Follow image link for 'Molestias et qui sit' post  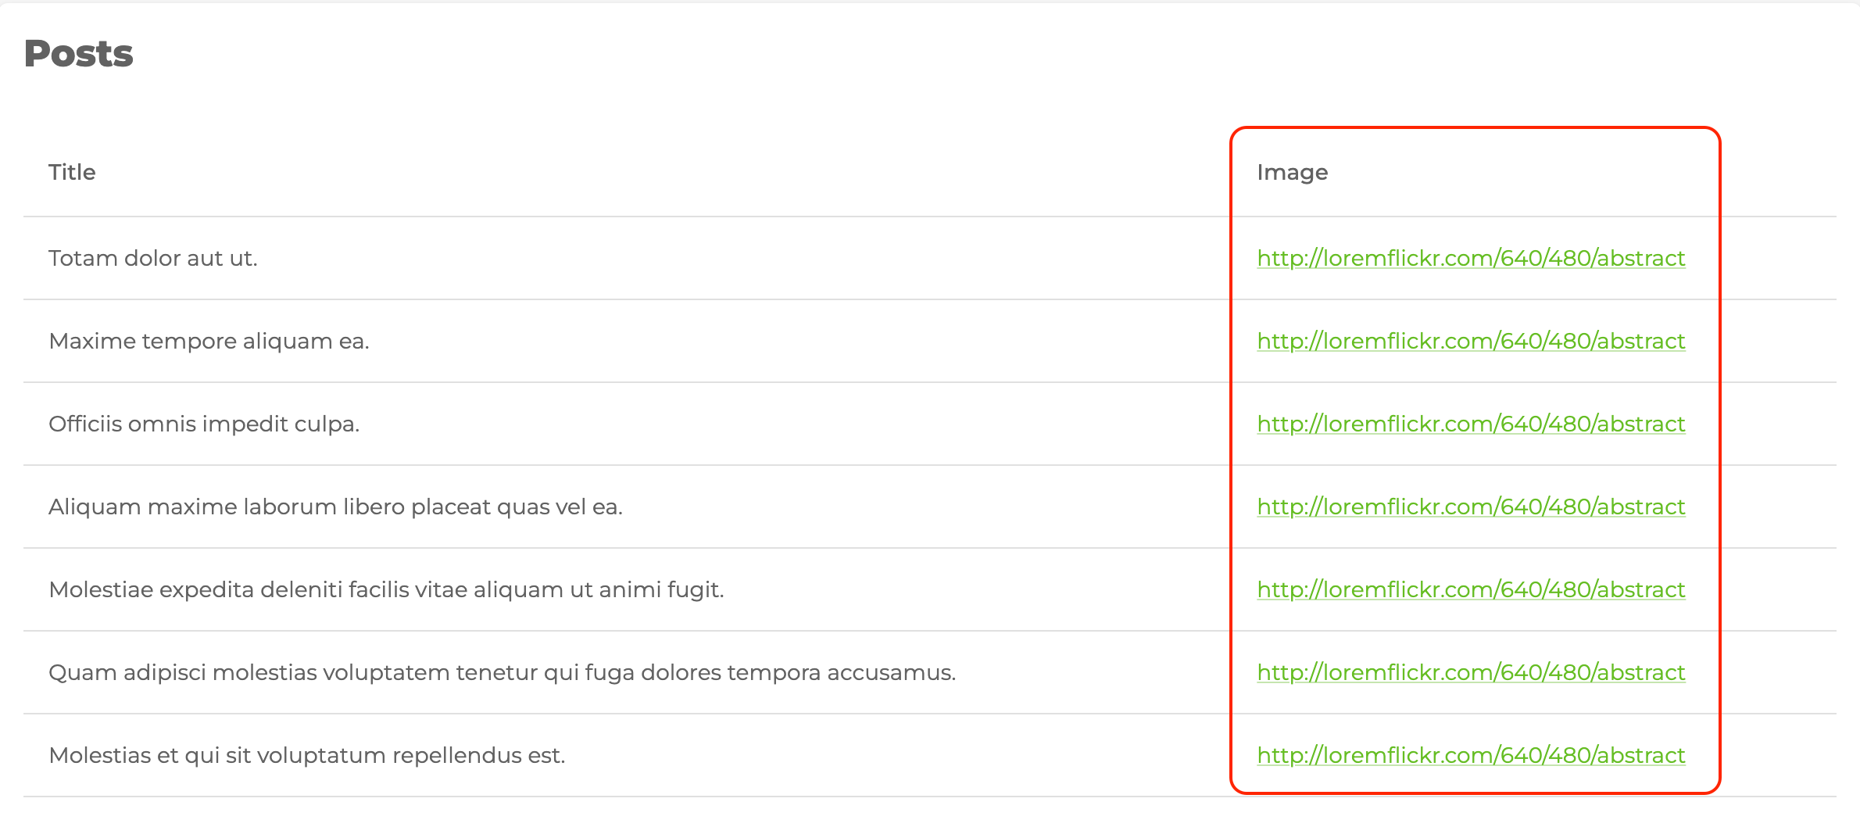coord(1471,755)
